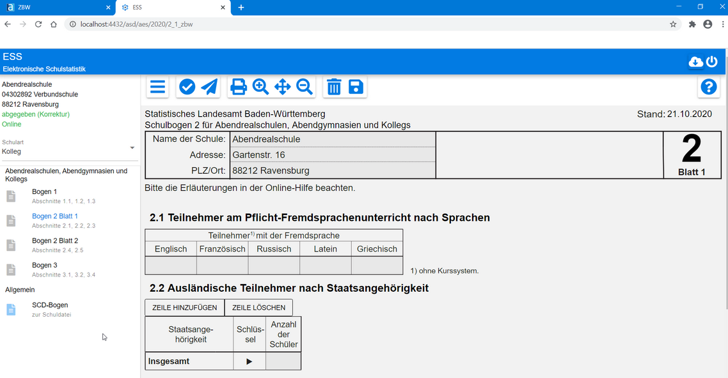
Task: Click the Englisch participant count field
Action: pos(171,265)
